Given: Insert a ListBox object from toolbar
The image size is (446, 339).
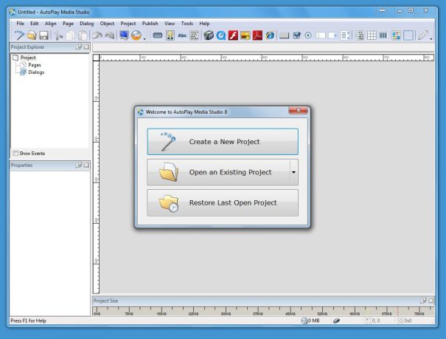Looking at the screenshot, I should [345, 35].
